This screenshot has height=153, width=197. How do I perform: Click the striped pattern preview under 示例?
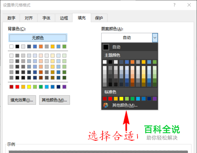(x=98, y=152)
